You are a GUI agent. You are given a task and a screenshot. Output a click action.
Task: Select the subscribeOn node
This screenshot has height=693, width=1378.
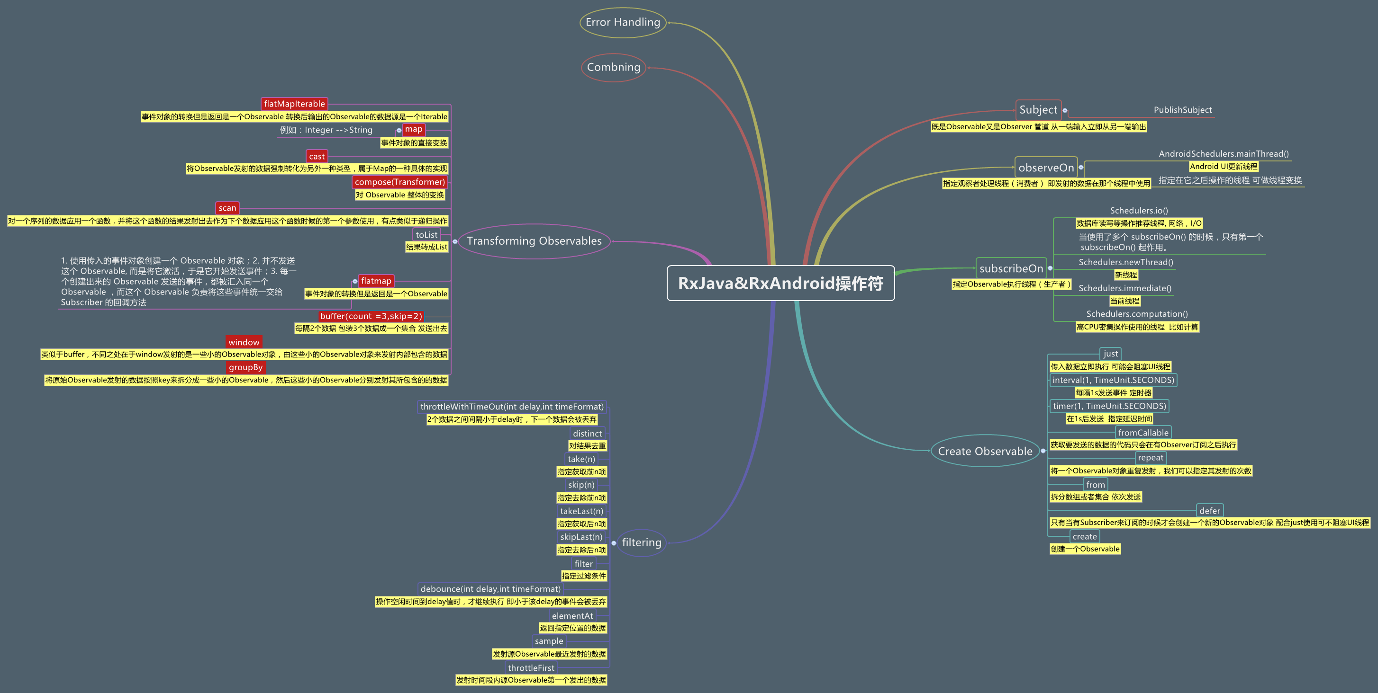[1011, 268]
